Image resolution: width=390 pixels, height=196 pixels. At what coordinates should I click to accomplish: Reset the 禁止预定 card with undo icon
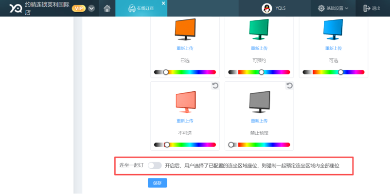(x=289, y=86)
